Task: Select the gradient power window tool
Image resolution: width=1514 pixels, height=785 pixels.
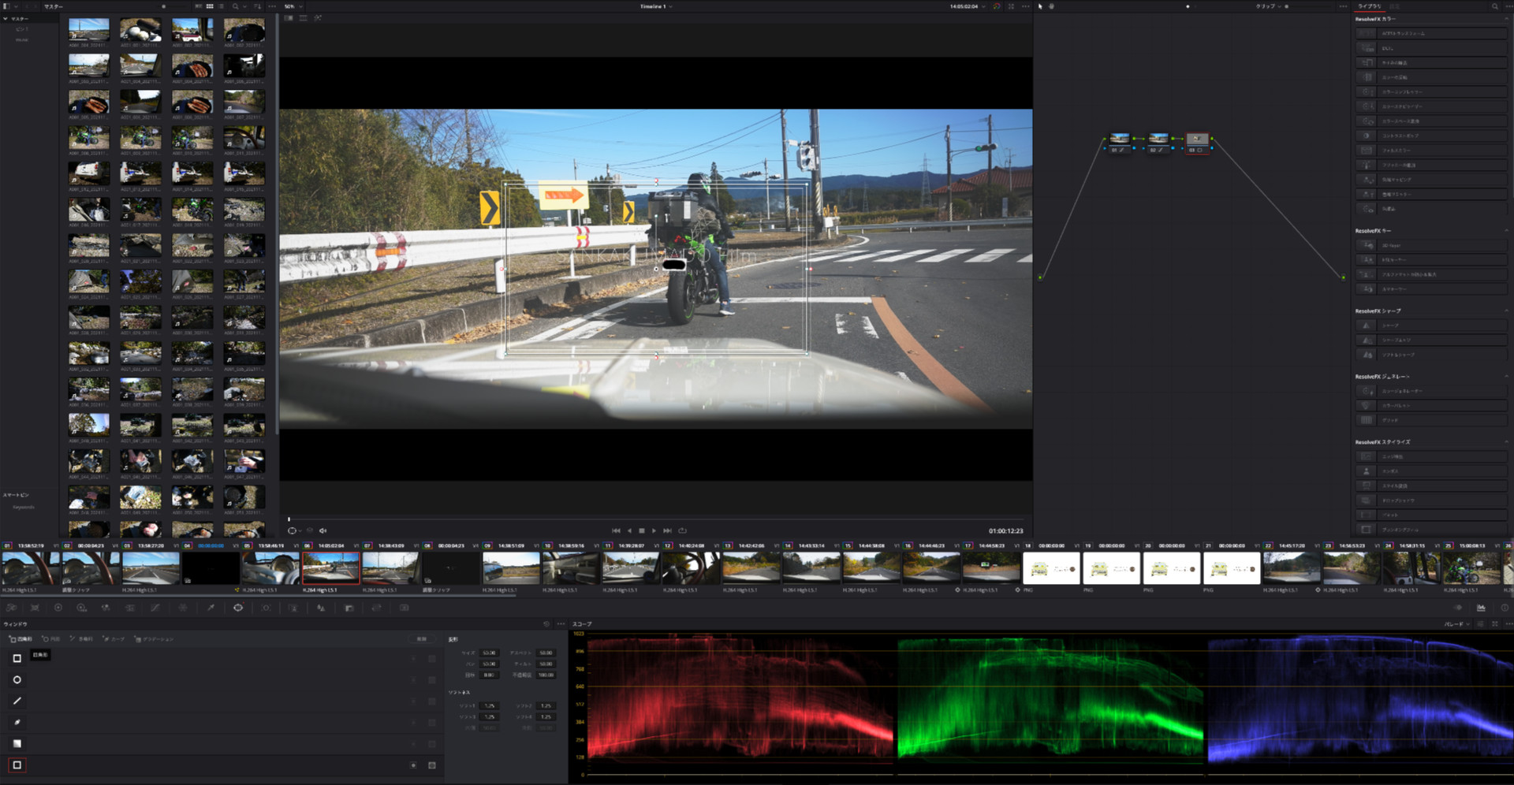Action: (17, 743)
